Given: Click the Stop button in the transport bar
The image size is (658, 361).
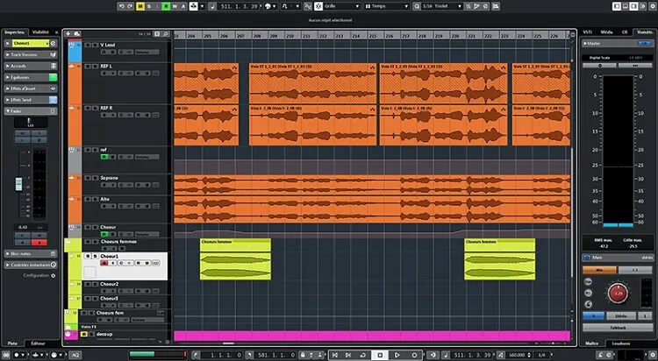Looking at the screenshot, I should (x=380, y=355).
